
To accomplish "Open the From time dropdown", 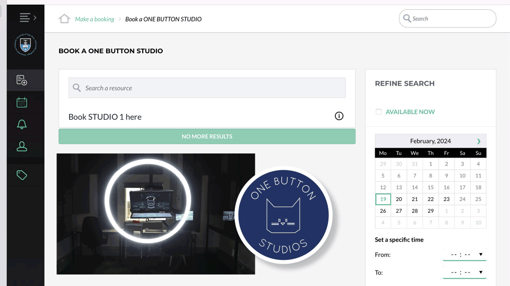I will click(x=464, y=255).
